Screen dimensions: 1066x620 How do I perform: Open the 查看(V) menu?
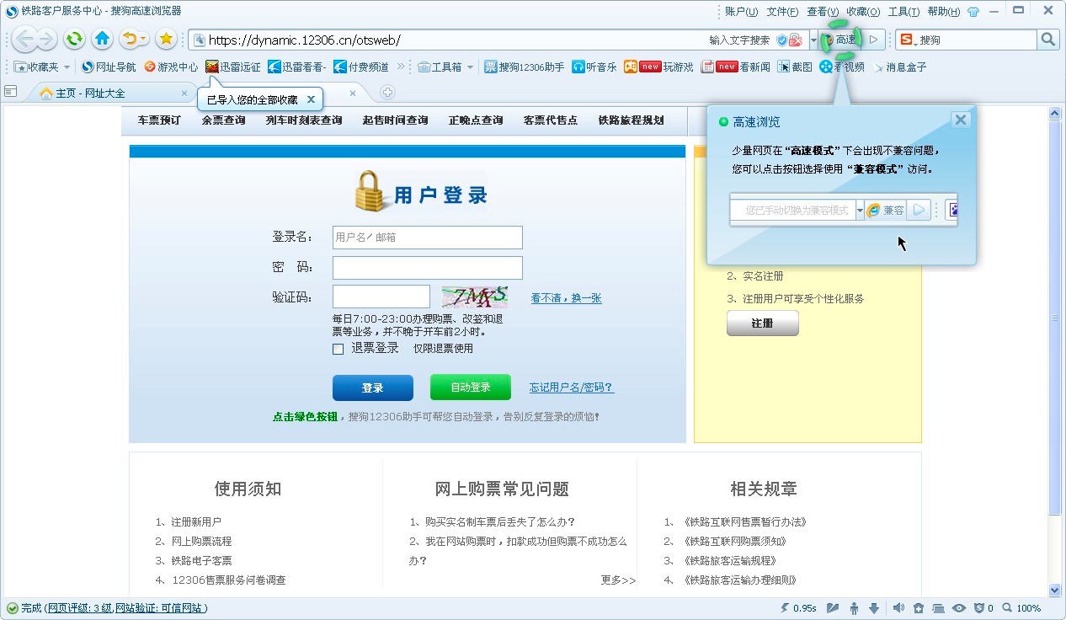tap(823, 12)
